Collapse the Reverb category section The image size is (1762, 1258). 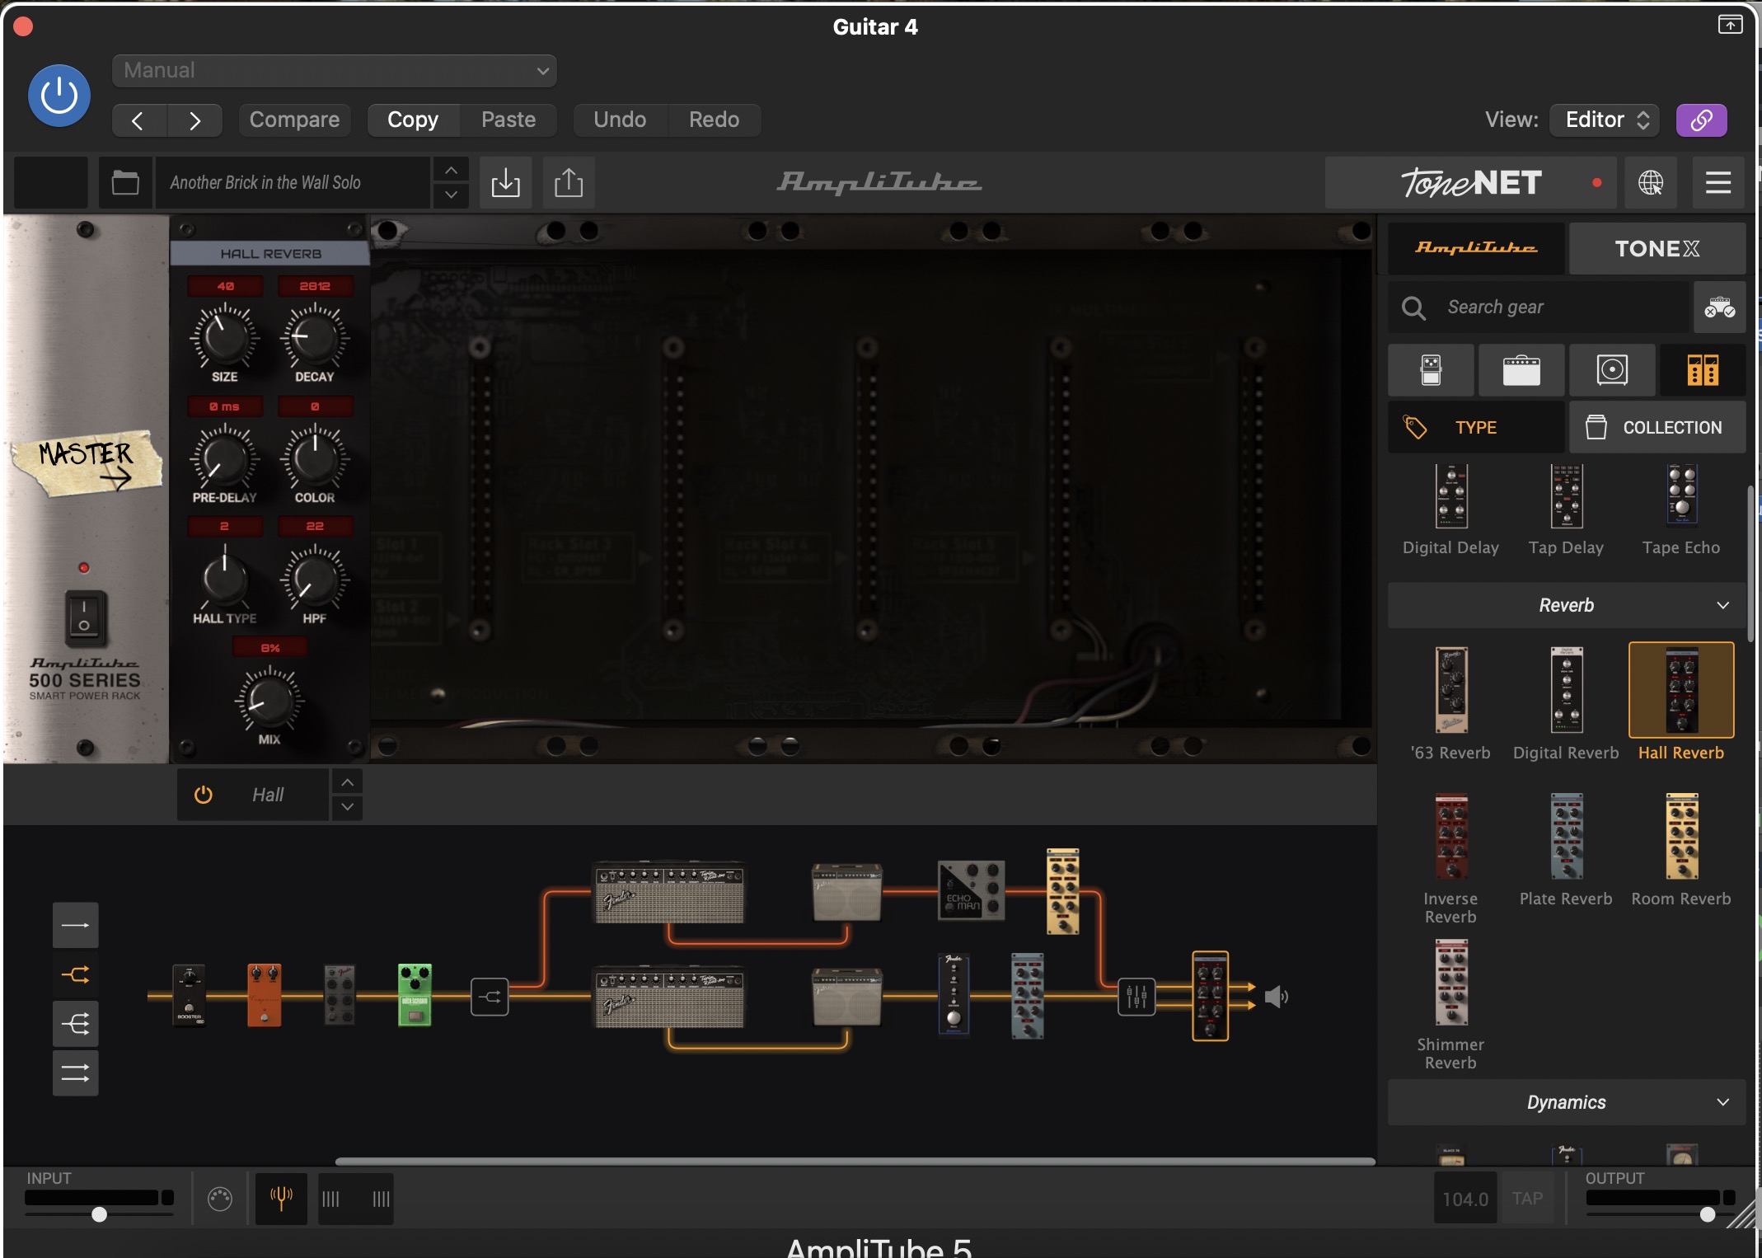click(x=1567, y=605)
